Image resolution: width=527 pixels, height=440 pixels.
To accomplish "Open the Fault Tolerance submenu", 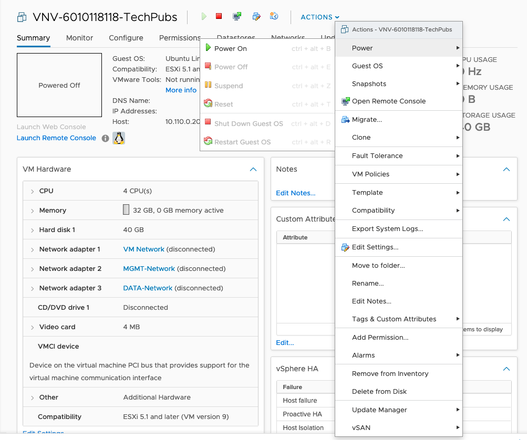I will pos(399,156).
